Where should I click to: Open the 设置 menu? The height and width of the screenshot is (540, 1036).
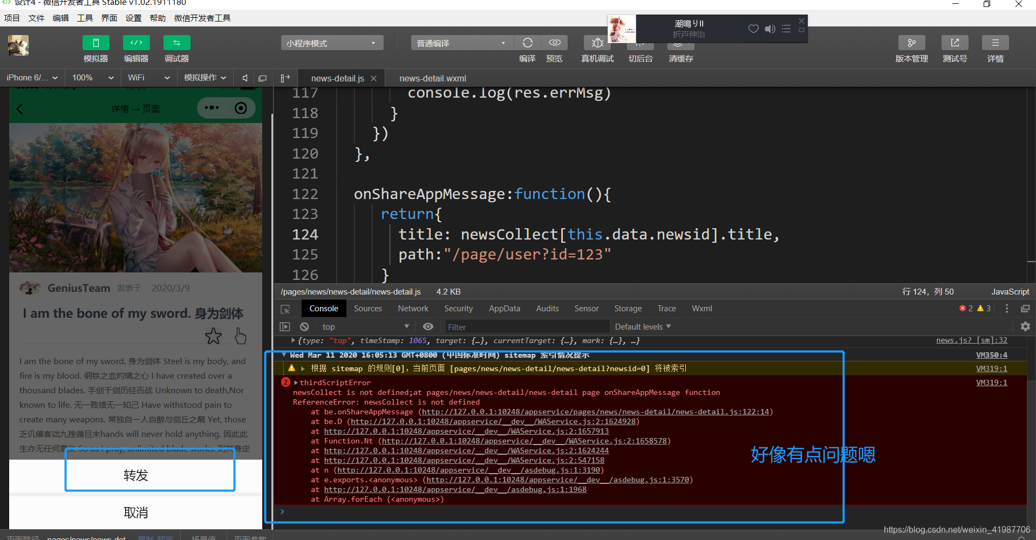(133, 18)
